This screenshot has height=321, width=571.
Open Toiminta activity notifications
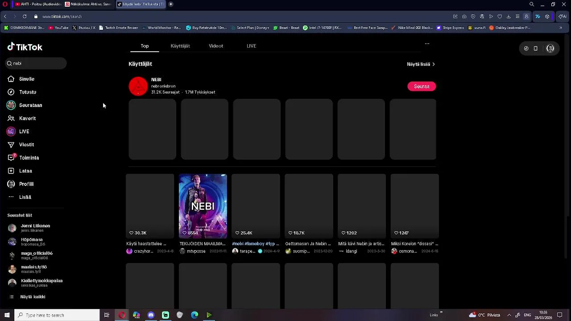[x=23, y=158]
